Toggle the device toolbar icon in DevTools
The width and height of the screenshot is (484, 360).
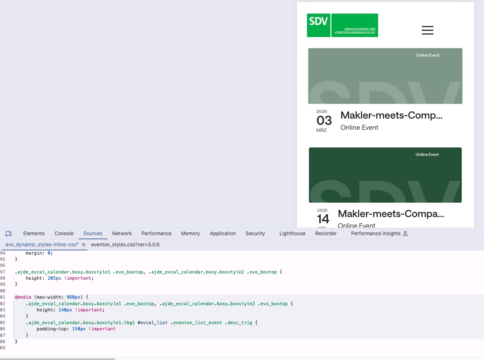(x=8, y=234)
